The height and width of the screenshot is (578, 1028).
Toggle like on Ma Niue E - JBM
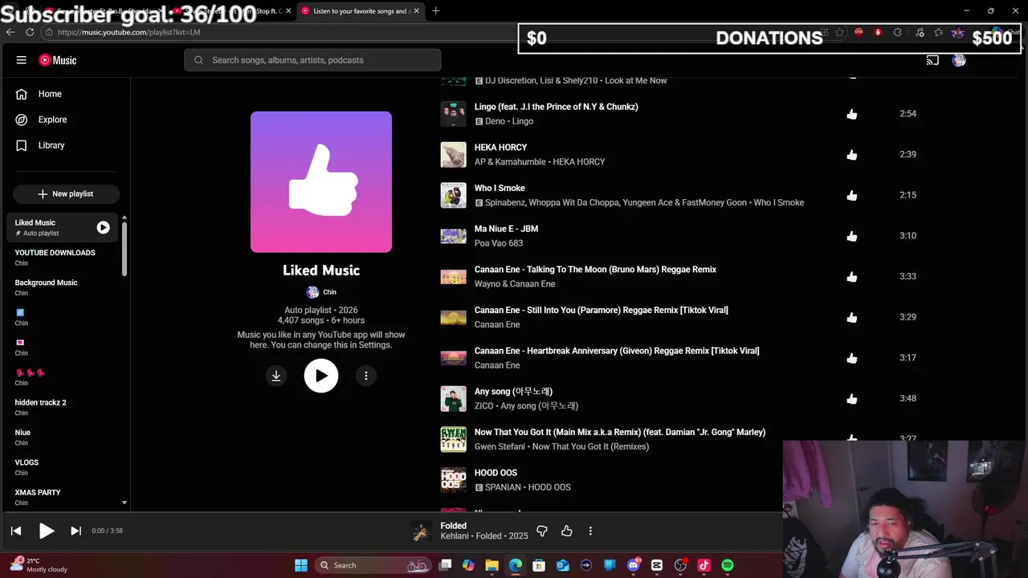(x=852, y=236)
